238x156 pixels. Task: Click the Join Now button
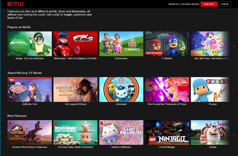(209, 4)
